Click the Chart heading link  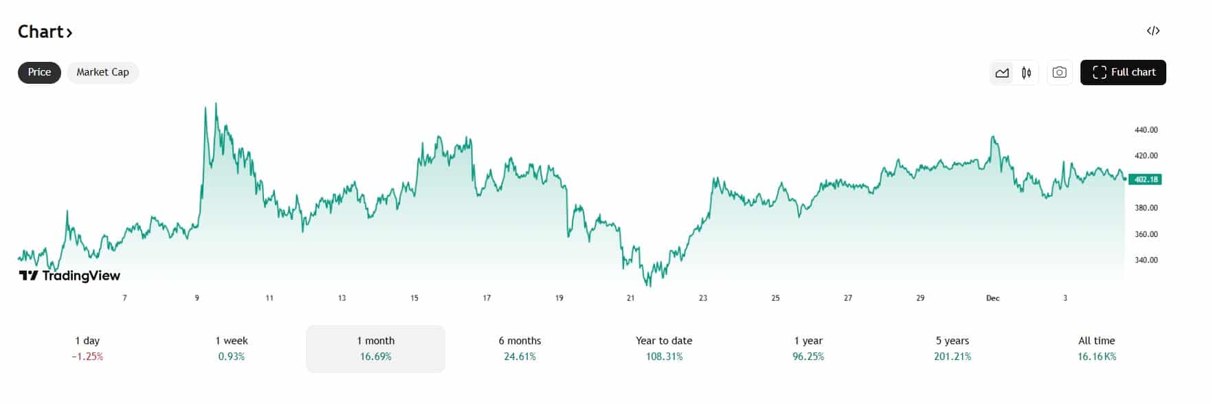[x=40, y=32]
